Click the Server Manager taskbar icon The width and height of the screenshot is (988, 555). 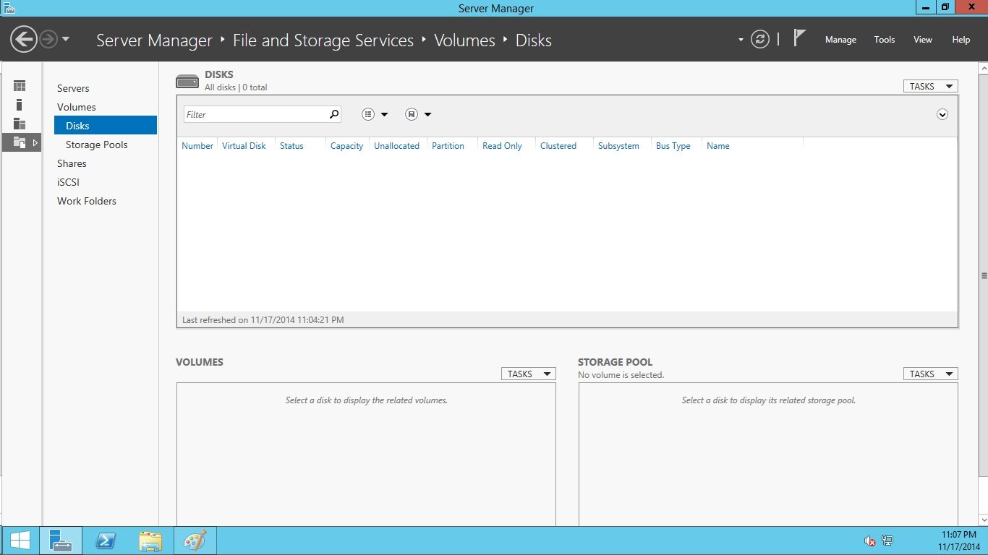click(x=61, y=541)
